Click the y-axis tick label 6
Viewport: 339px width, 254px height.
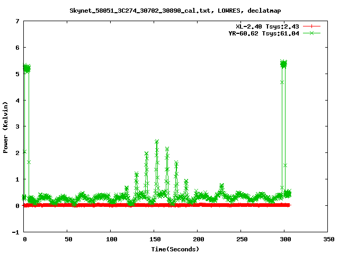coord(17,48)
